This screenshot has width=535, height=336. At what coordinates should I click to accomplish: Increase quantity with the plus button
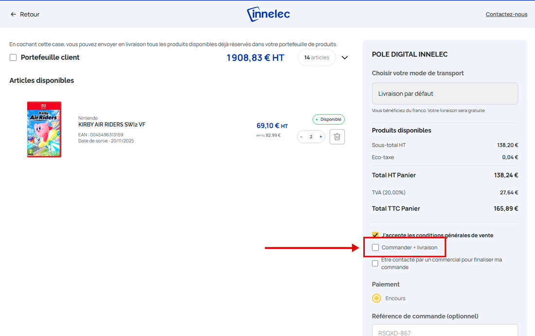click(321, 137)
